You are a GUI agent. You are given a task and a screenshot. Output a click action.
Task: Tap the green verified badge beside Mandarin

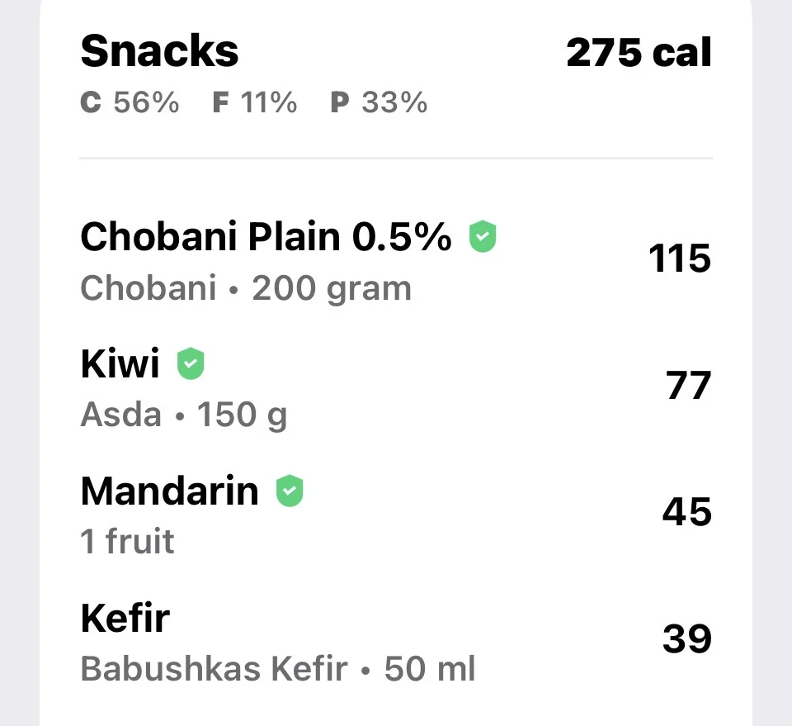click(x=290, y=491)
